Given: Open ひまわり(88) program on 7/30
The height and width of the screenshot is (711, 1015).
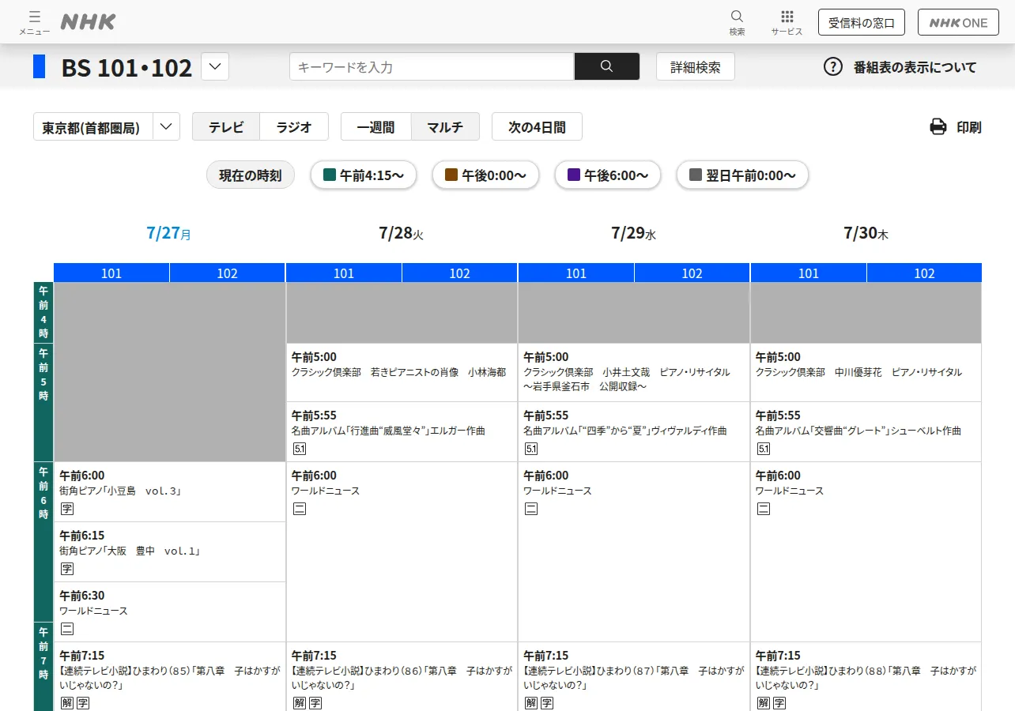Looking at the screenshot, I should pyautogui.click(x=866, y=677).
